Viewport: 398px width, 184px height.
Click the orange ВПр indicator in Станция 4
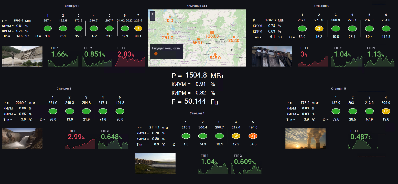[x=253, y=136]
